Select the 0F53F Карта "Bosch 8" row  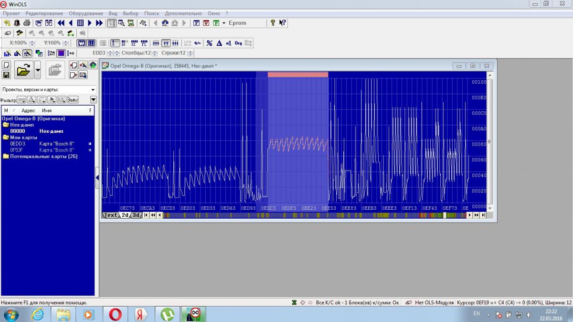click(x=48, y=150)
